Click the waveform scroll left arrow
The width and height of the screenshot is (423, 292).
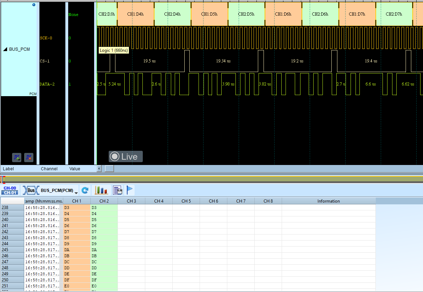(x=99, y=169)
